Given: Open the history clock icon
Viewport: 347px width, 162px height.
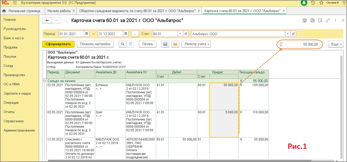Looking at the screenshot, I should point(313,3).
